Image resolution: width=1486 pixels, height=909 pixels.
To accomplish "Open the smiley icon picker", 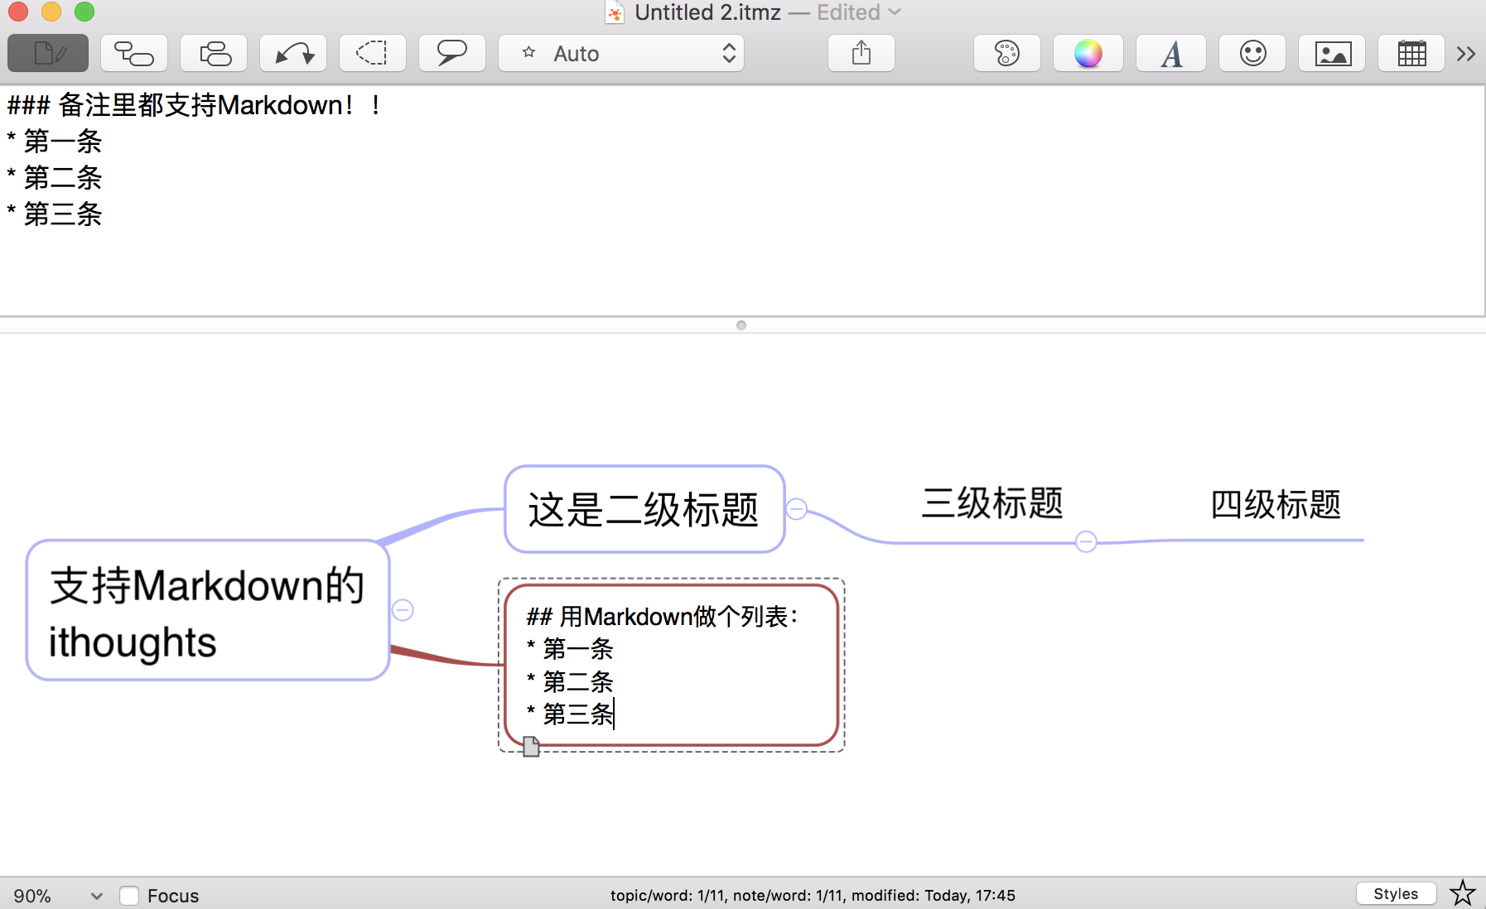I will tap(1252, 54).
